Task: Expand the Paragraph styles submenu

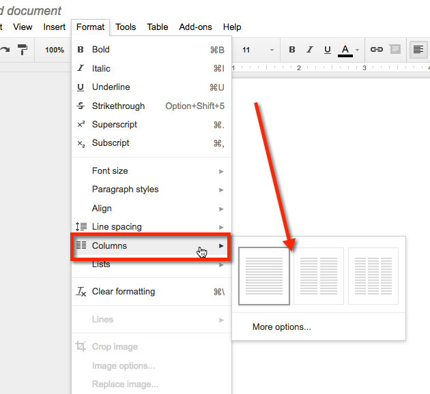Action: pyautogui.click(x=152, y=190)
